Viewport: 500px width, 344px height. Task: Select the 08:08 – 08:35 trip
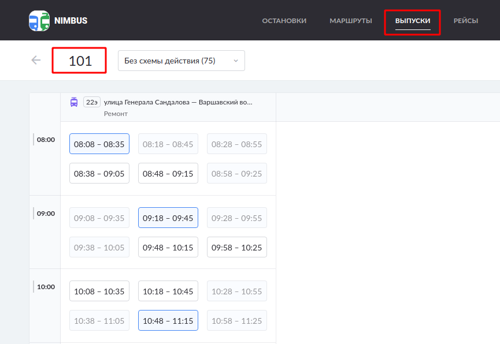click(99, 144)
